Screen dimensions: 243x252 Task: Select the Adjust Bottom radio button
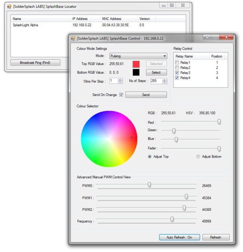click(x=198, y=157)
